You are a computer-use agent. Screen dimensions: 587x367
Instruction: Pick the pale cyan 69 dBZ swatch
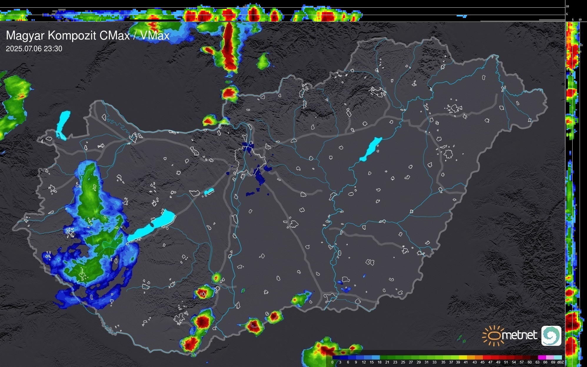(x=558, y=357)
